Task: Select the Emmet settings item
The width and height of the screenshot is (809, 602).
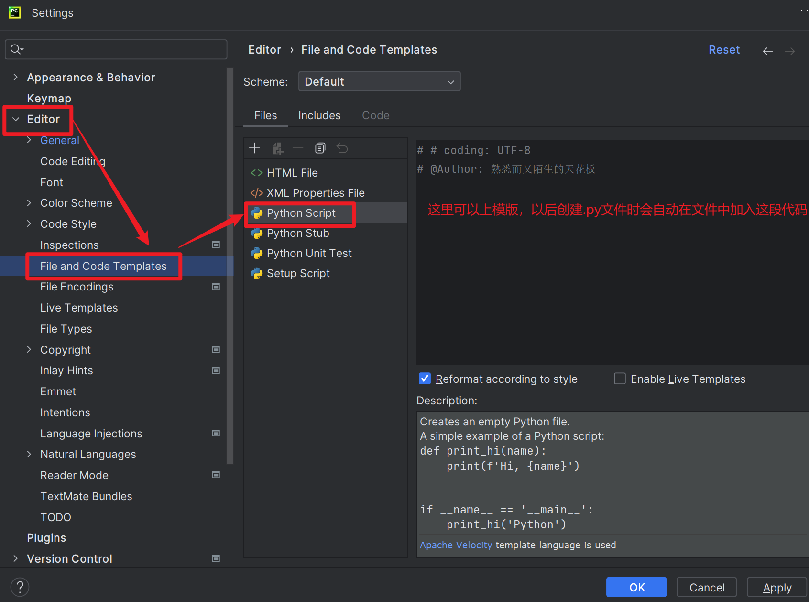Action: 58,391
